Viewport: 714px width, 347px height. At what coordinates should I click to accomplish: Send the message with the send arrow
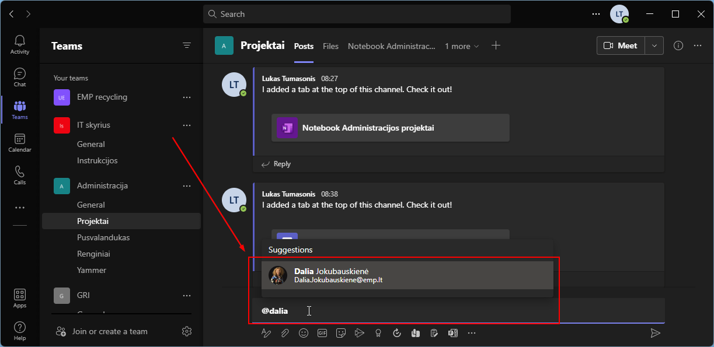tap(656, 333)
